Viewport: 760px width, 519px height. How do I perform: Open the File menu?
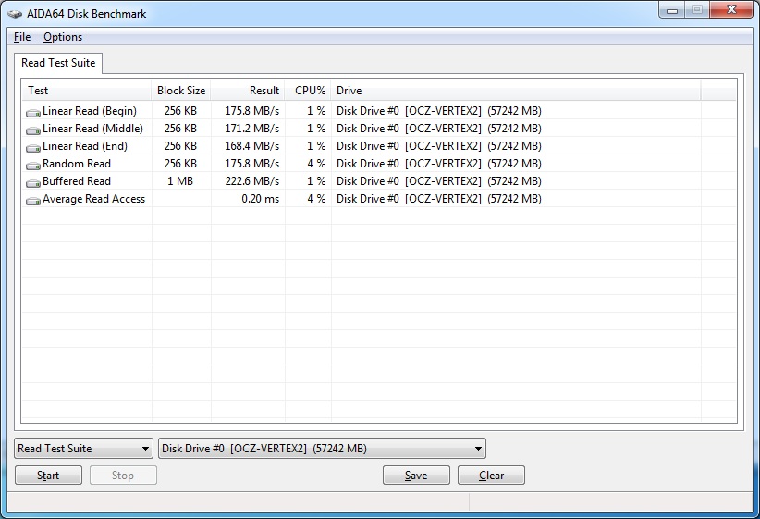[22, 37]
